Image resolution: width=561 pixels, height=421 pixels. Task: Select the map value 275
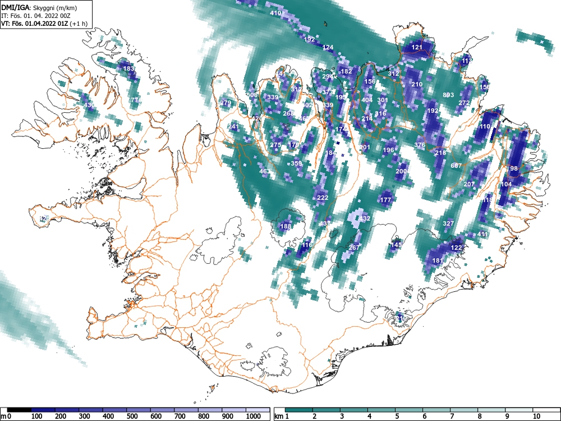275,145
